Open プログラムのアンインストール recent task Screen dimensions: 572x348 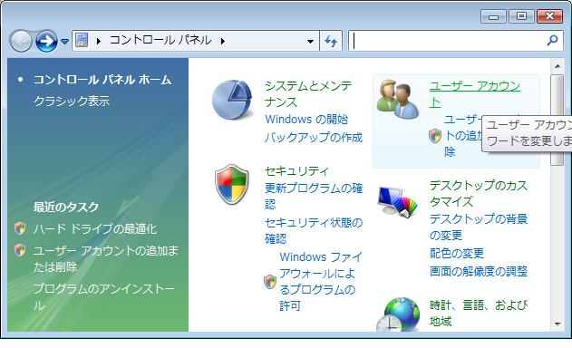[104, 296]
